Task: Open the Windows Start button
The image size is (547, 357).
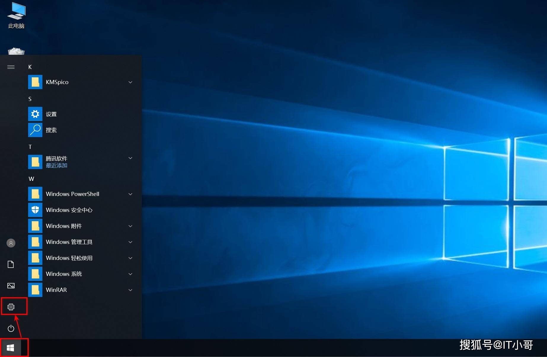Action: click(11, 348)
